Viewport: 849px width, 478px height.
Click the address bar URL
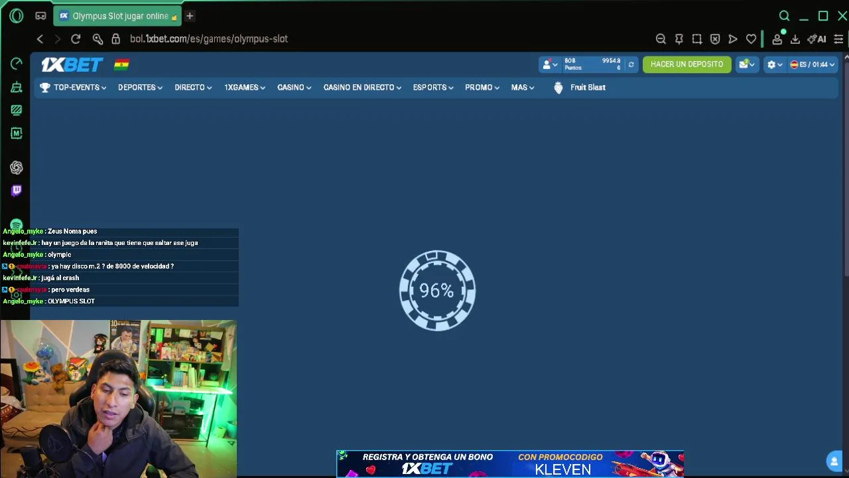click(x=209, y=39)
